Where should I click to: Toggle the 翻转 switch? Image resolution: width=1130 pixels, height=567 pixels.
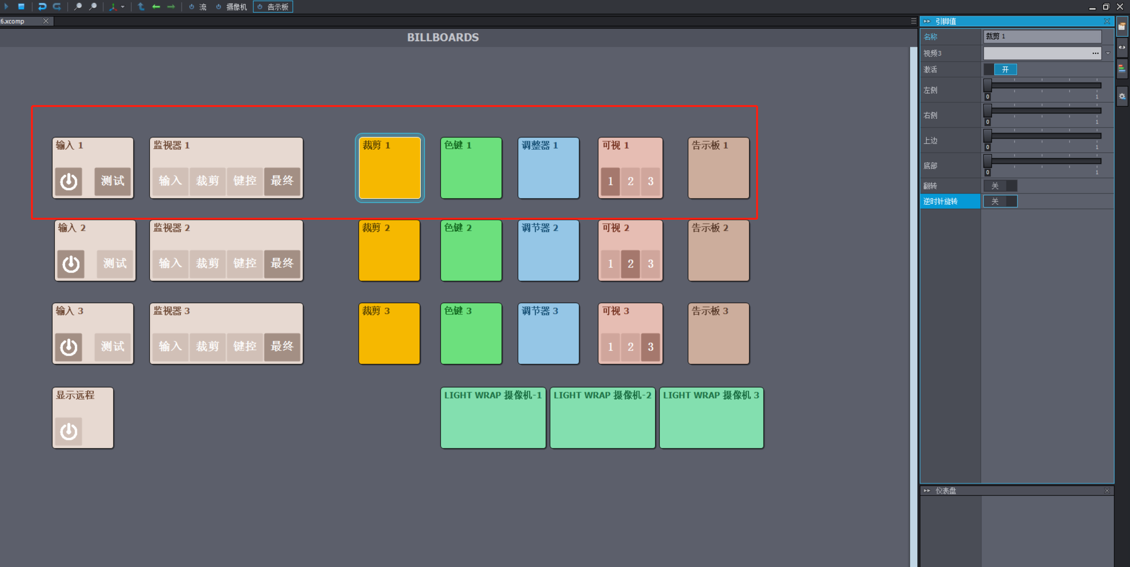[x=1000, y=186]
